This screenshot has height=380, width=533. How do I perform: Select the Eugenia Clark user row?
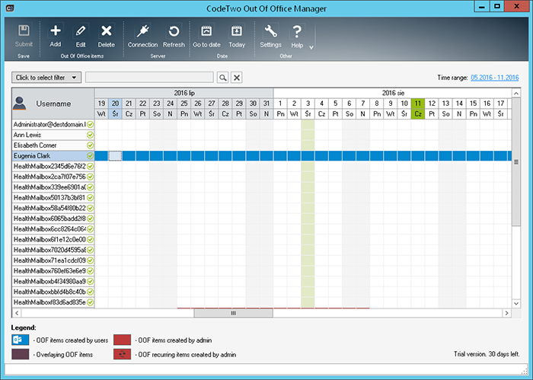coord(53,156)
